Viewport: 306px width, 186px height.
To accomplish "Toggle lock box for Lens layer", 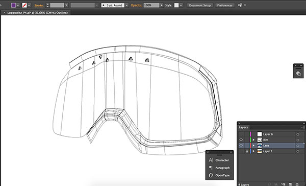I will coord(247,146).
